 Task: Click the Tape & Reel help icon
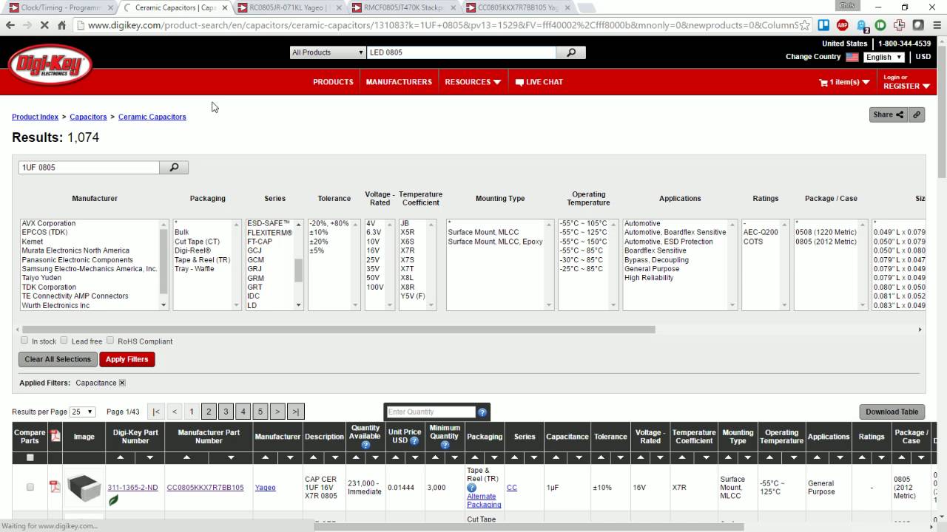click(471, 488)
